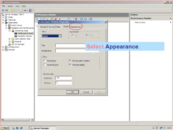Click the Paste Counter List clipboard icon
The height and width of the screenshot is (130, 173).
69,19
